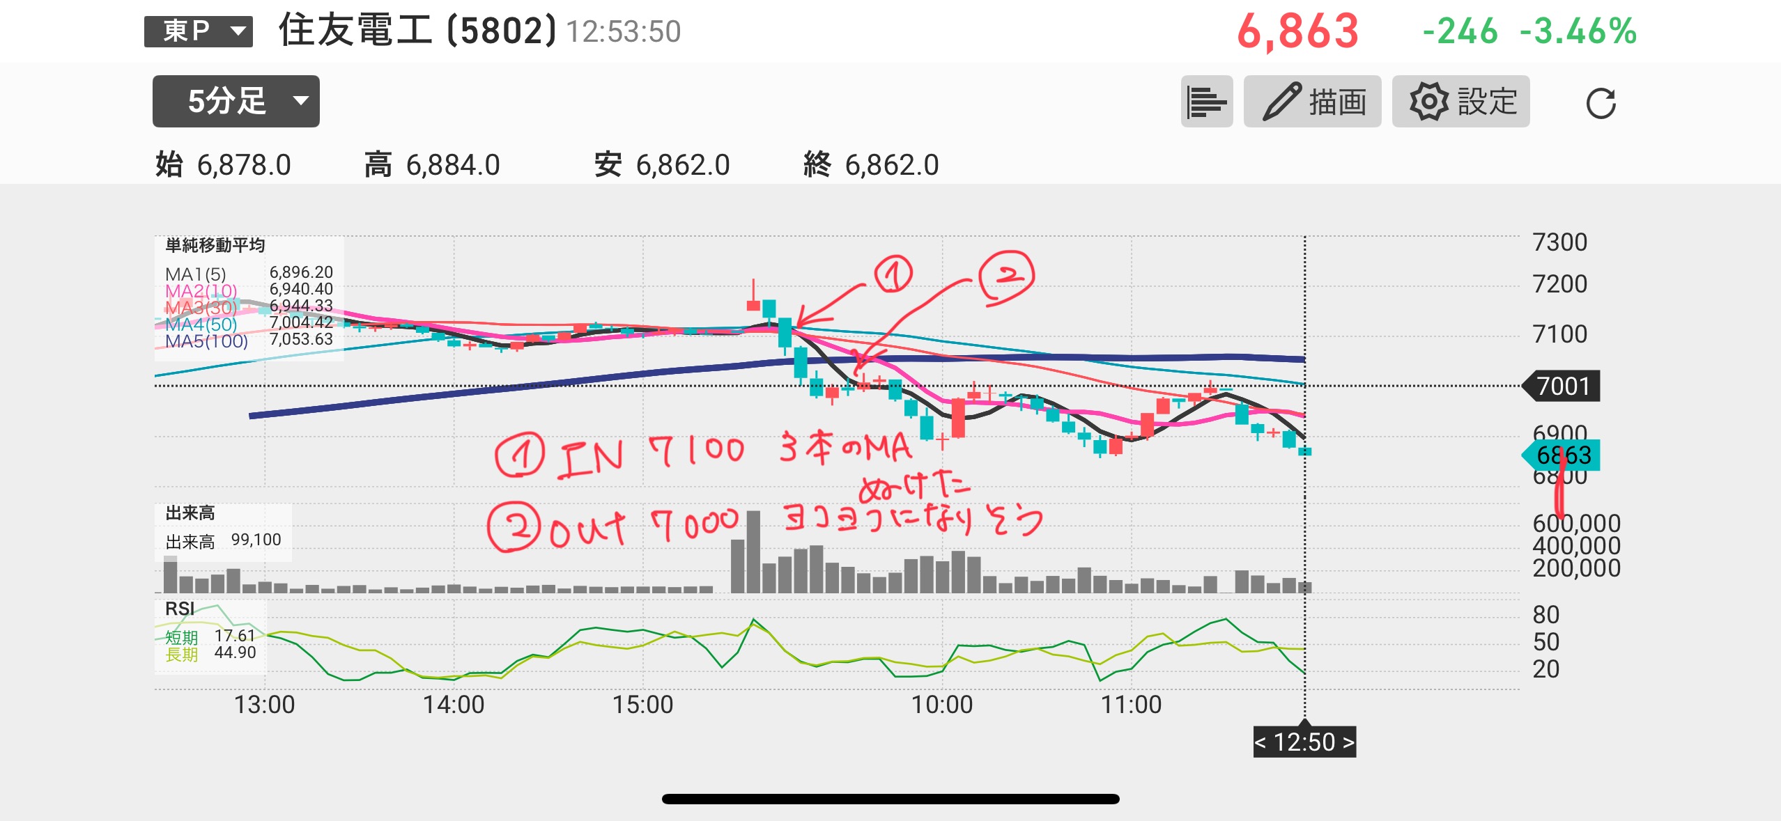Open the gear 設定 settings button

1460,102
